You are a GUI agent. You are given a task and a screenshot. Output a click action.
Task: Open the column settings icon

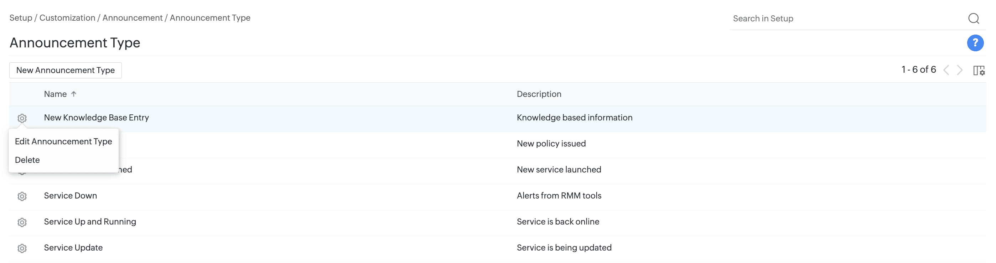coord(979,71)
